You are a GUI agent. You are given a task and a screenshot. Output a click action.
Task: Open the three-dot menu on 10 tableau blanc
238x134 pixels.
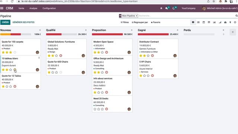tap(39, 58)
